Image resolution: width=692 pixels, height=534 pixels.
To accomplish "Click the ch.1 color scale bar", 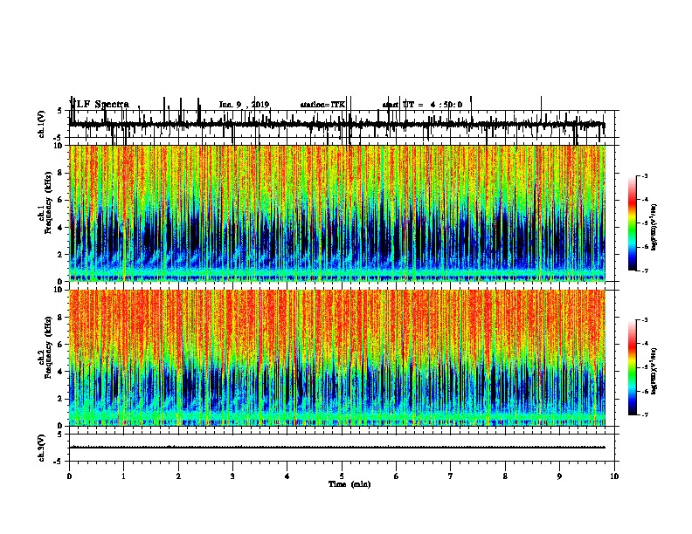I will pyautogui.click(x=633, y=223).
